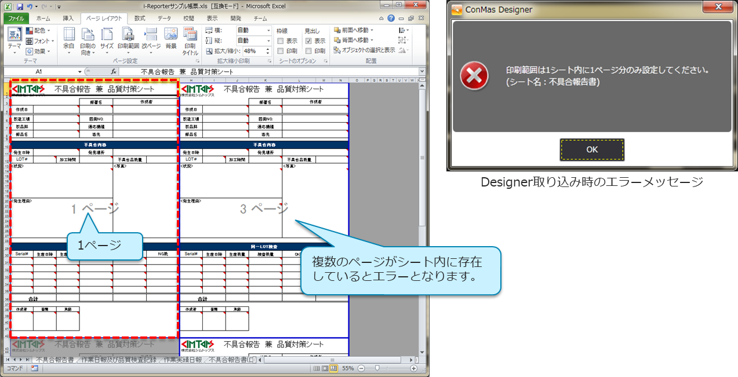738x377 pixels.
Task: Select the 作業実績日報 sheet tab
Action: pyautogui.click(x=183, y=360)
